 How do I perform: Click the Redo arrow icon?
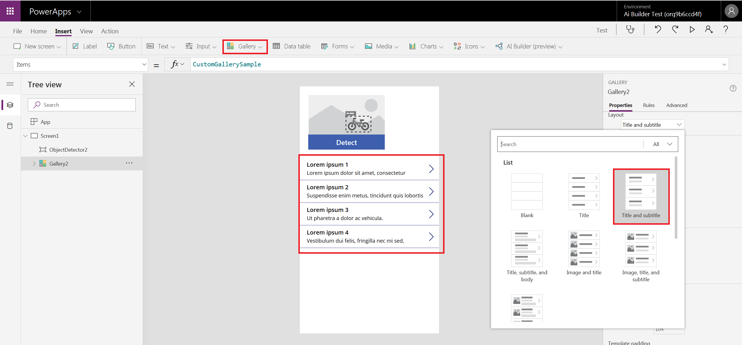(x=675, y=30)
